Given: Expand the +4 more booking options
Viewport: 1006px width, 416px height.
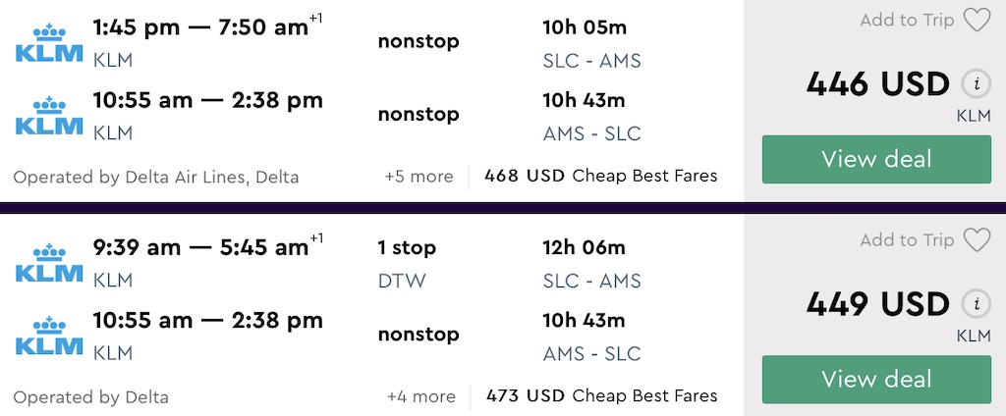Looking at the screenshot, I should pyautogui.click(x=421, y=396).
